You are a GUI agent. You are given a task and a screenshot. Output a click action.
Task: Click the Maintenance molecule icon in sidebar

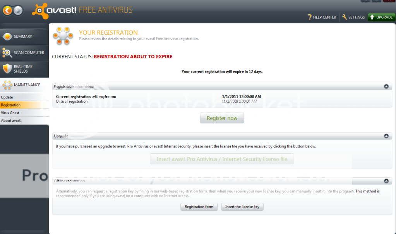(x=7, y=85)
